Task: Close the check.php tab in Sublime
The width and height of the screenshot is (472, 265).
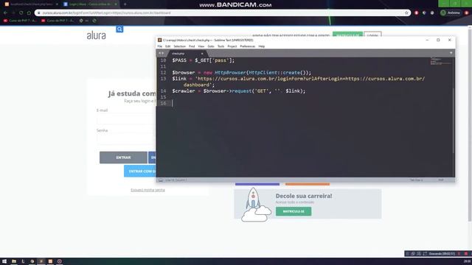Action: pos(202,54)
